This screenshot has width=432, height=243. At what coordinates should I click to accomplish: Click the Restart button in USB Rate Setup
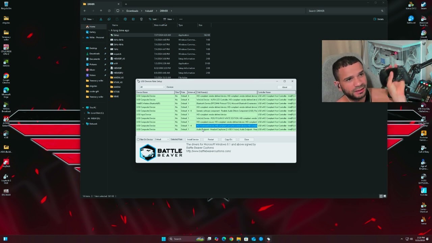(211, 139)
